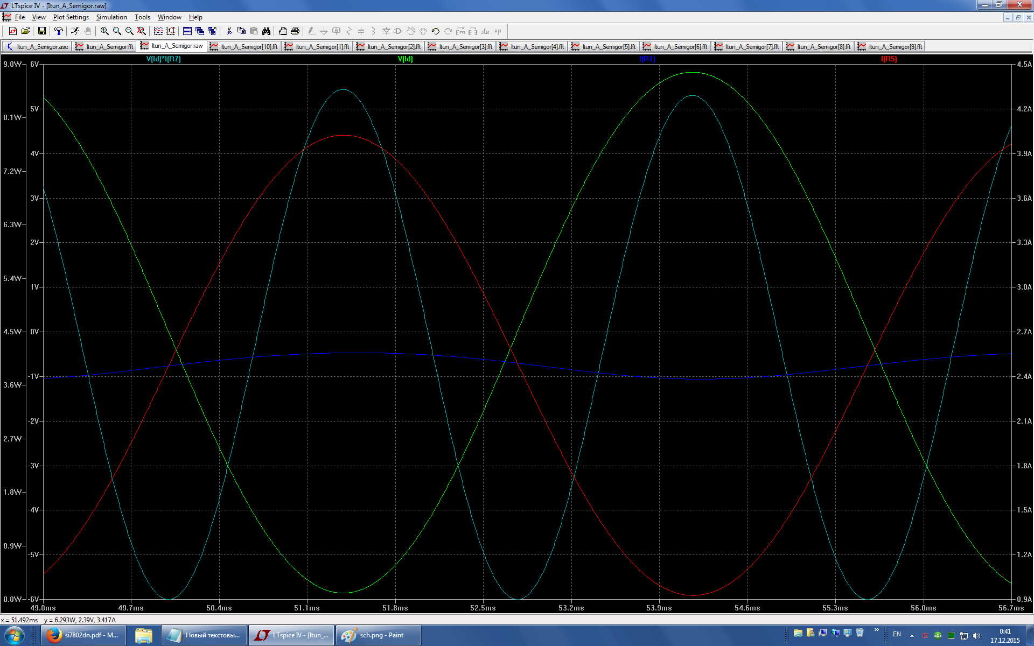Select the Itun_A_Semigor.raw tab
The image size is (1034, 646).
point(172,46)
